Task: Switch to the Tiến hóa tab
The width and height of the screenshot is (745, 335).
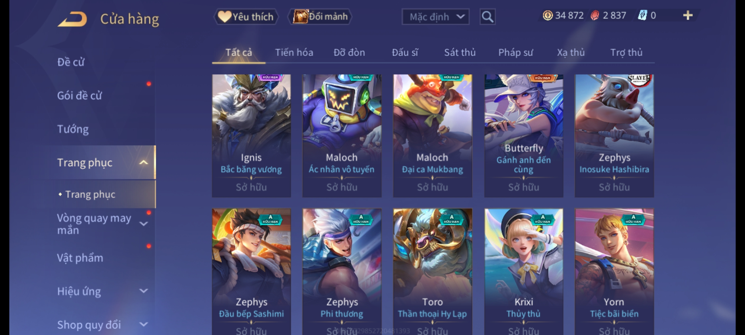Action: 294,52
